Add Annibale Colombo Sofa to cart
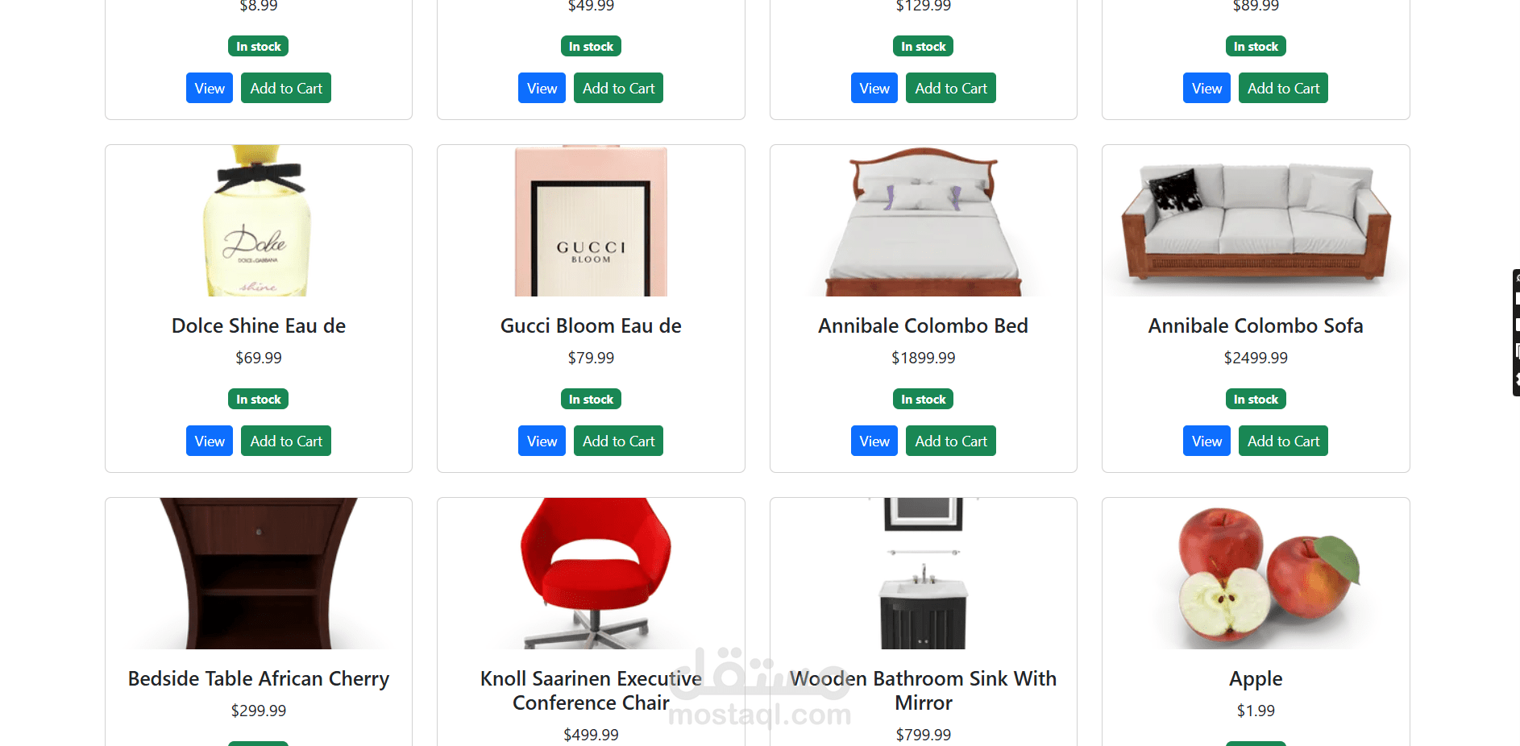Screen dimensions: 1520x746 click(x=1283, y=441)
